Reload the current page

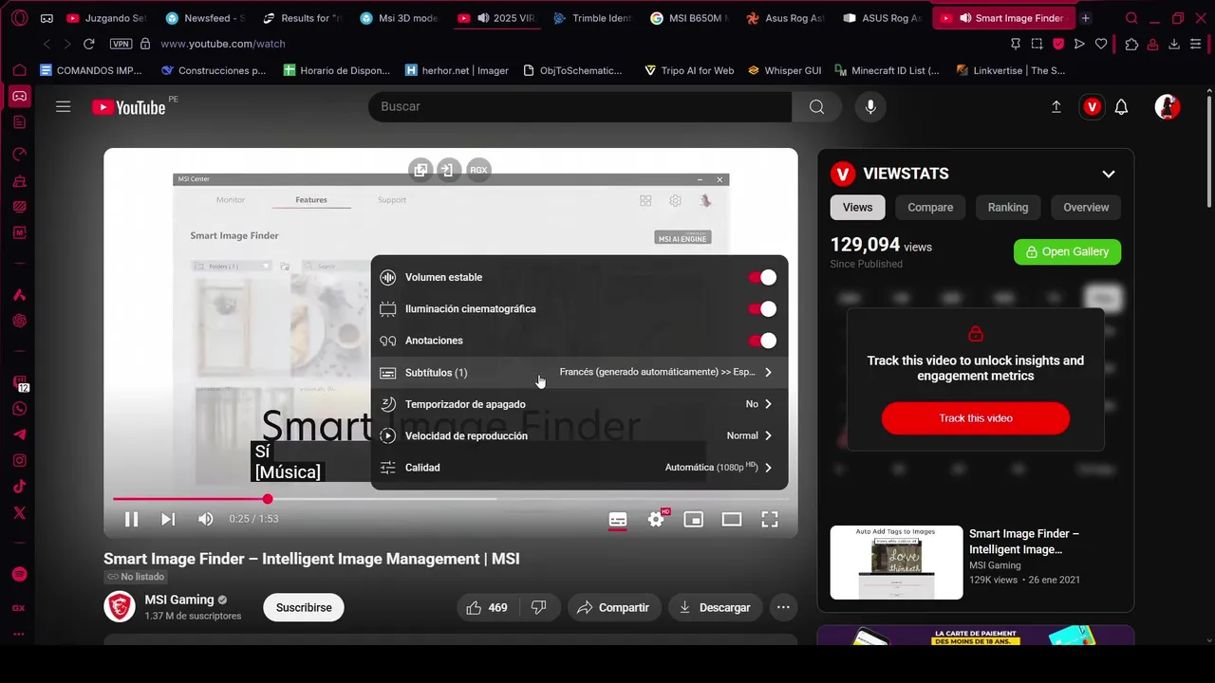click(x=89, y=44)
